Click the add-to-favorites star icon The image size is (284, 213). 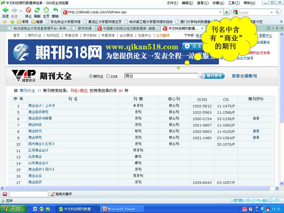[12, 22]
